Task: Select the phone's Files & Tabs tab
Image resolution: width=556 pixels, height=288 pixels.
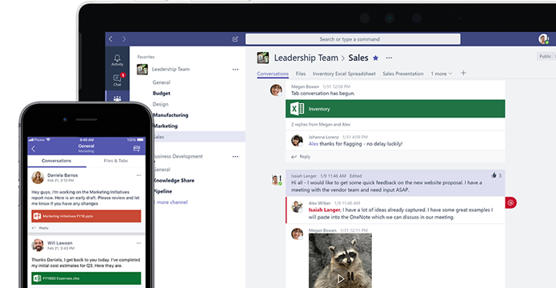Action: [x=115, y=161]
